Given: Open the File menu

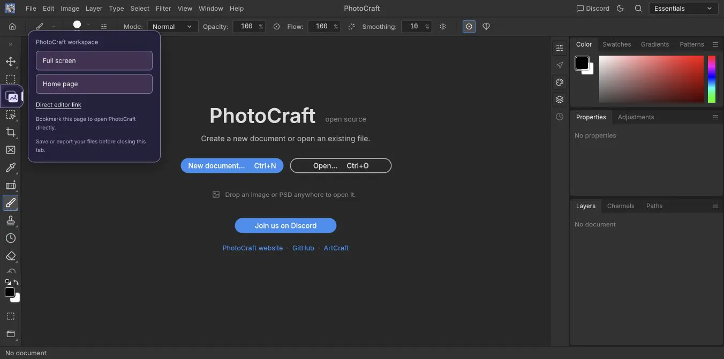Looking at the screenshot, I should [x=31, y=9].
